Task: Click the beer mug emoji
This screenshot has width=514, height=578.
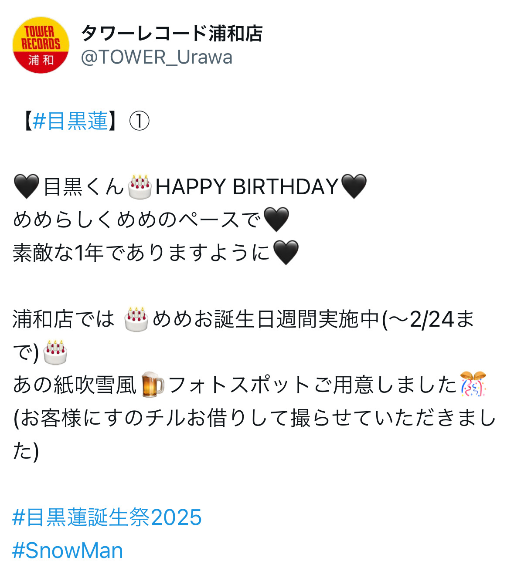Action: (x=153, y=385)
